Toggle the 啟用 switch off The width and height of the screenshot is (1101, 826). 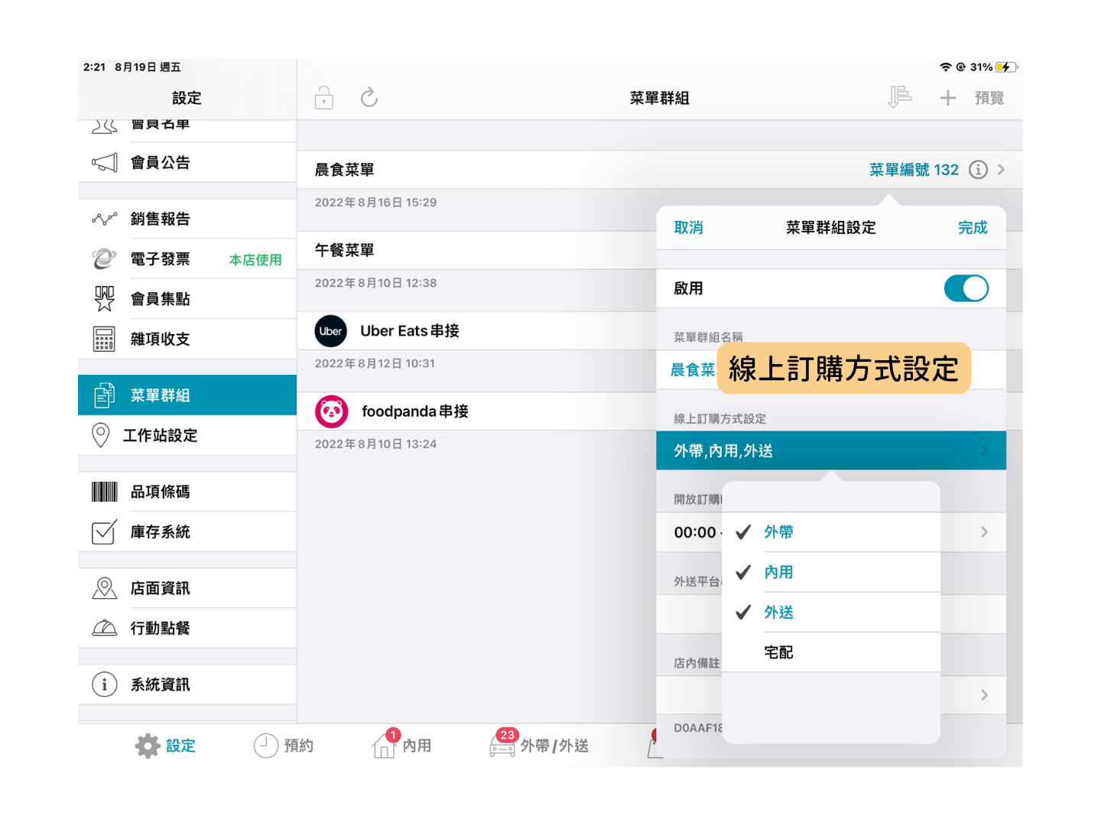click(966, 288)
